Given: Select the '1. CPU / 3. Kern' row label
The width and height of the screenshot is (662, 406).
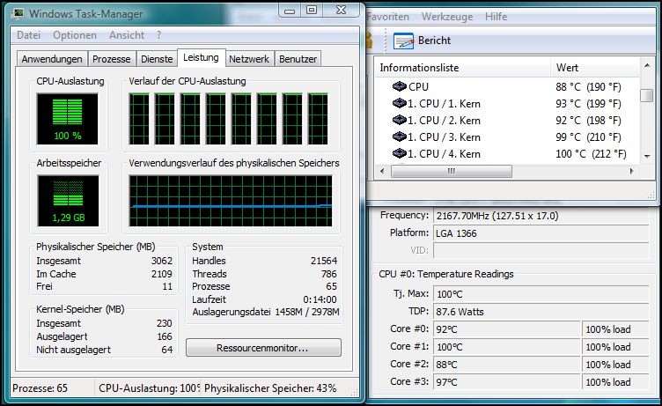Looking at the screenshot, I should tap(444, 137).
